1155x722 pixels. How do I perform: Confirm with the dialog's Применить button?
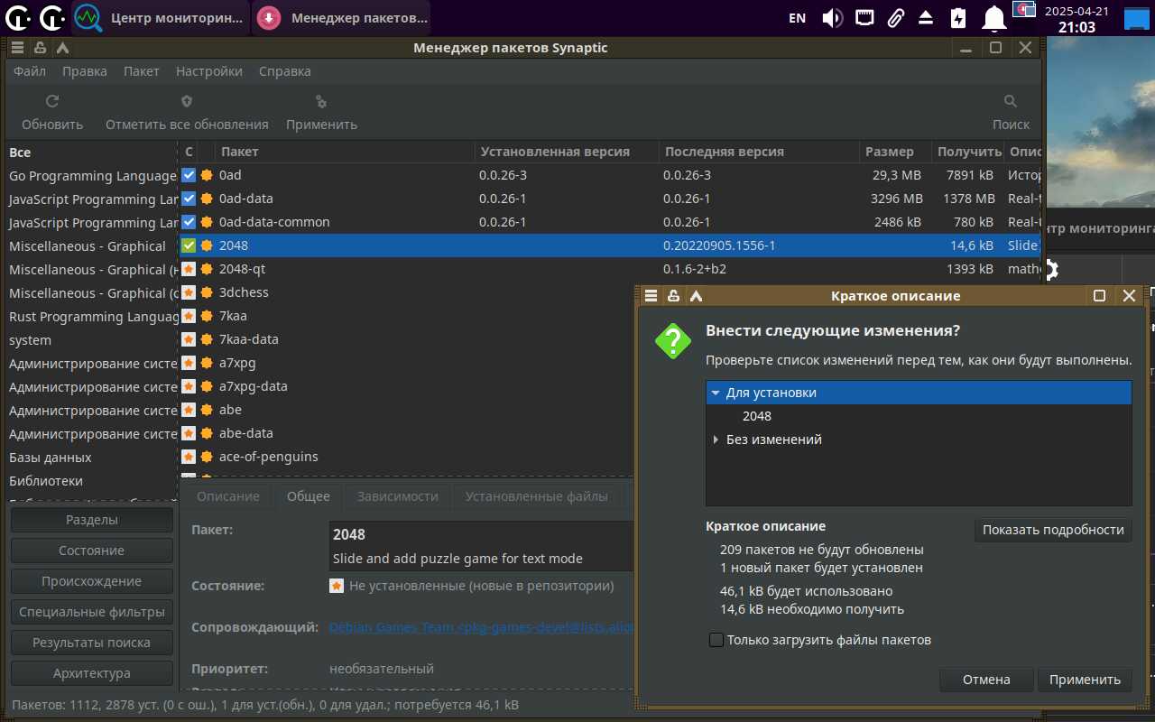(x=1085, y=680)
